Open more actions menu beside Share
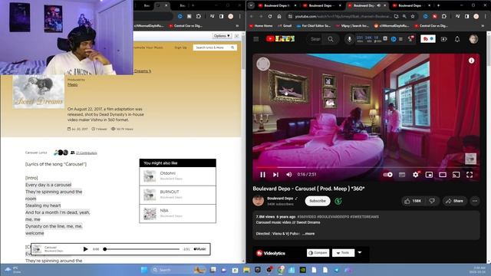The width and height of the screenshot is (491, 276). (x=475, y=201)
